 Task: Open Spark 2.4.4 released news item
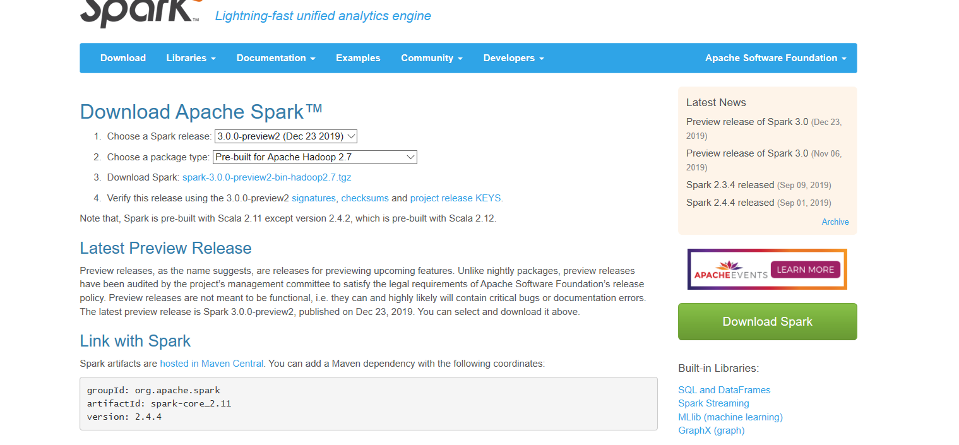pyautogui.click(x=730, y=203)
